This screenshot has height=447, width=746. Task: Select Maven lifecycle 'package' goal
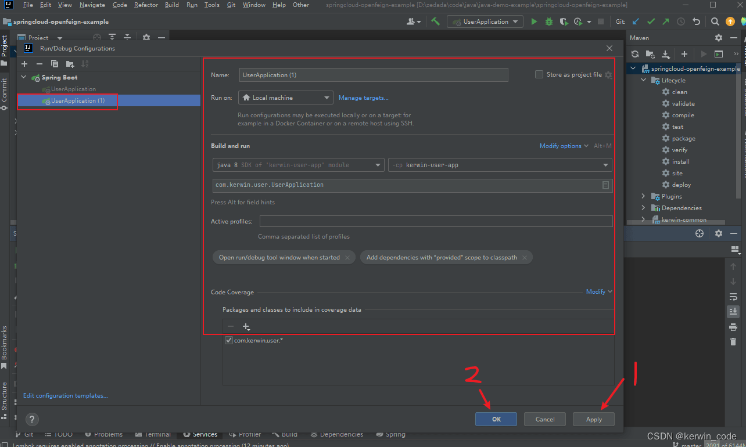coord(683,138)
